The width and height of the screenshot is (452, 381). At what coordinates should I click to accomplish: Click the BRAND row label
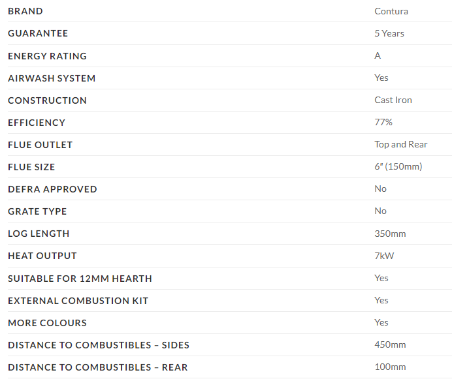[x=25, y=11]
